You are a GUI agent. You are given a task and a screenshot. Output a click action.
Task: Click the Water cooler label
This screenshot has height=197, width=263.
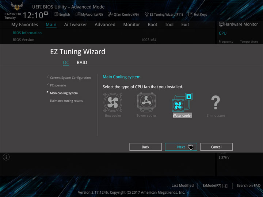point(182,115)
